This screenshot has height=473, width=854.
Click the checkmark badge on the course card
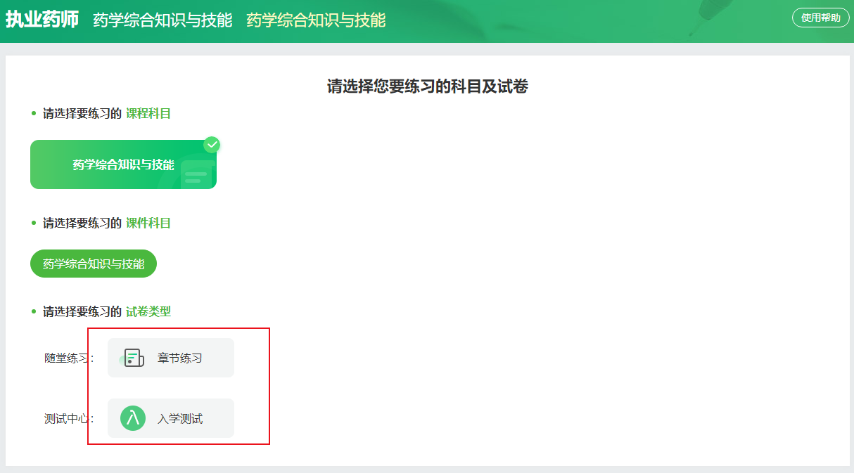[x=212, y=145]
